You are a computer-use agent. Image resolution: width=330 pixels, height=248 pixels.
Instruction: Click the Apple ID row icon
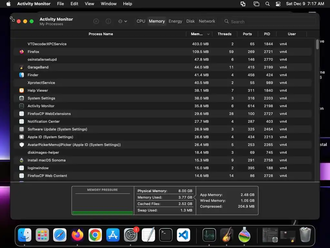click(22, 137)
